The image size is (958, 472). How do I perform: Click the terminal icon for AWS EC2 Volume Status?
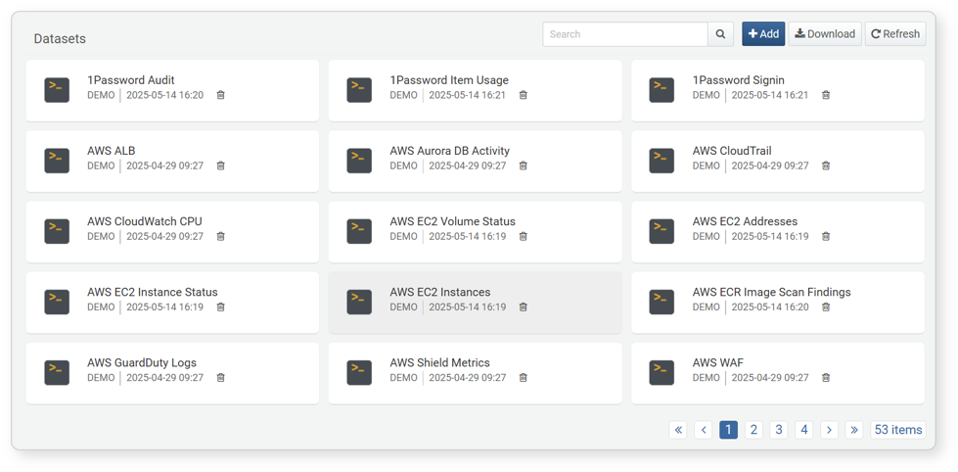(x=359, y=232)
